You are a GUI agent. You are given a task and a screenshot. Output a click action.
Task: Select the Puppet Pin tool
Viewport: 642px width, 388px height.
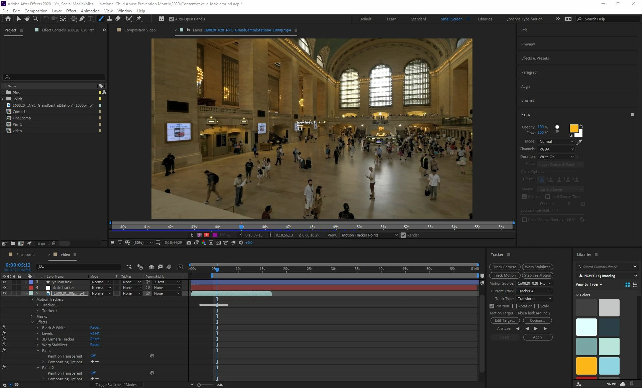click(x=139, y=19)
